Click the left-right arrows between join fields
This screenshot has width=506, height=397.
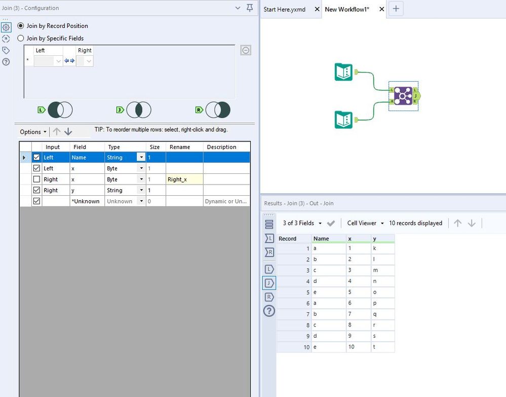tap(69, 60)
